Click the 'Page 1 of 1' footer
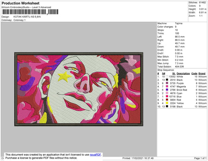 coord(200,158)
